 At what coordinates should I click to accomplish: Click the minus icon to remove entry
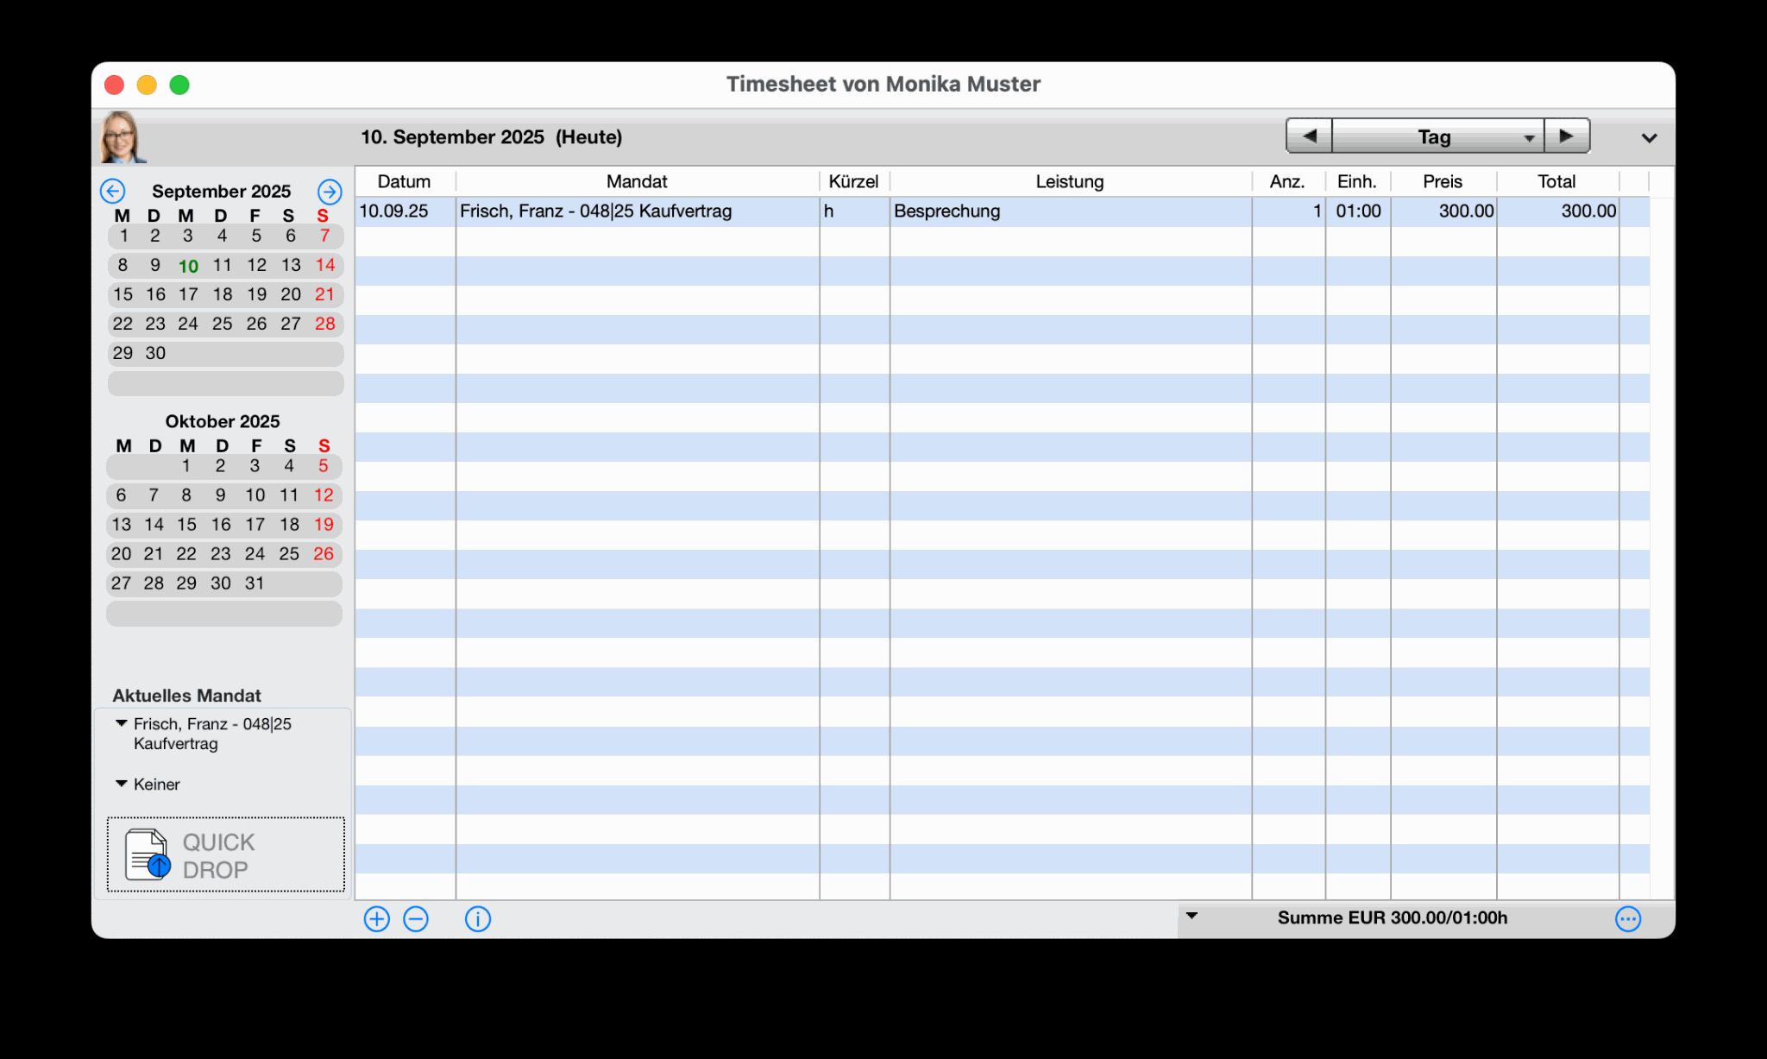coord(416,919)
